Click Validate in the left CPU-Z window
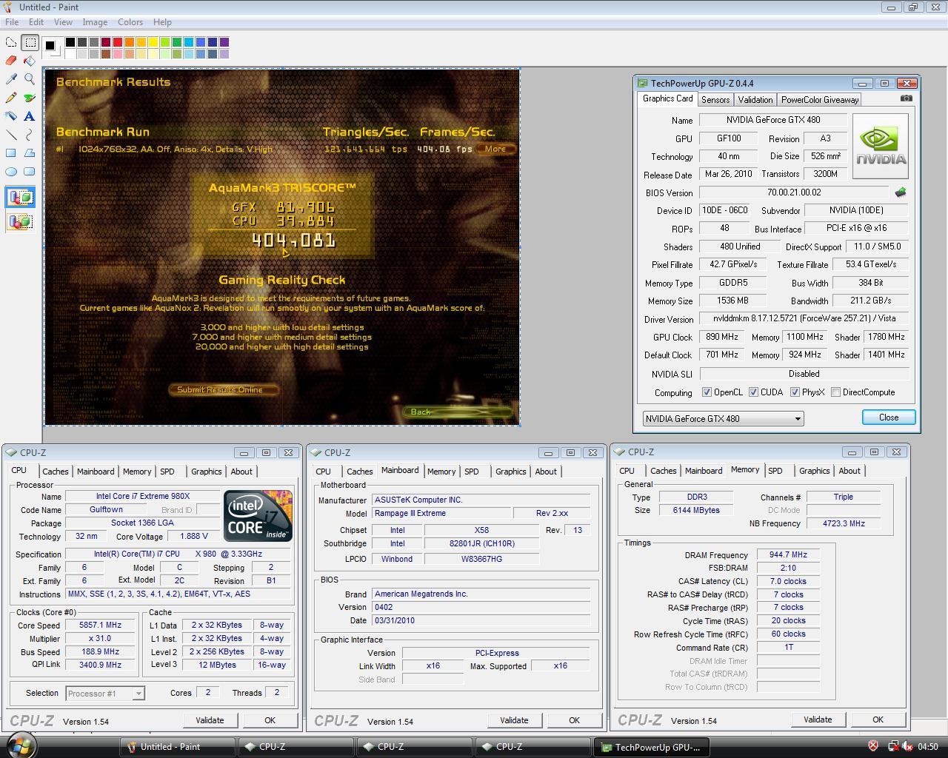Screen dimensions: 948x758 (210, 720)
